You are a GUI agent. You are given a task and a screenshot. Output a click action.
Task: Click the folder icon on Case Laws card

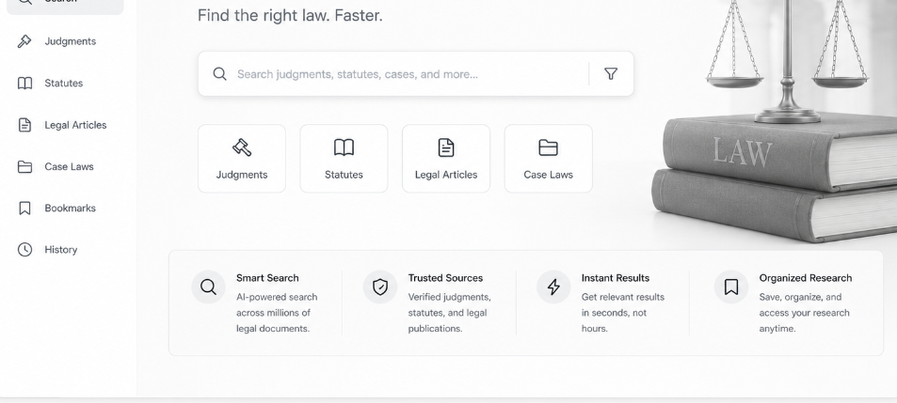pyautogui.click(x=548, y=147)
